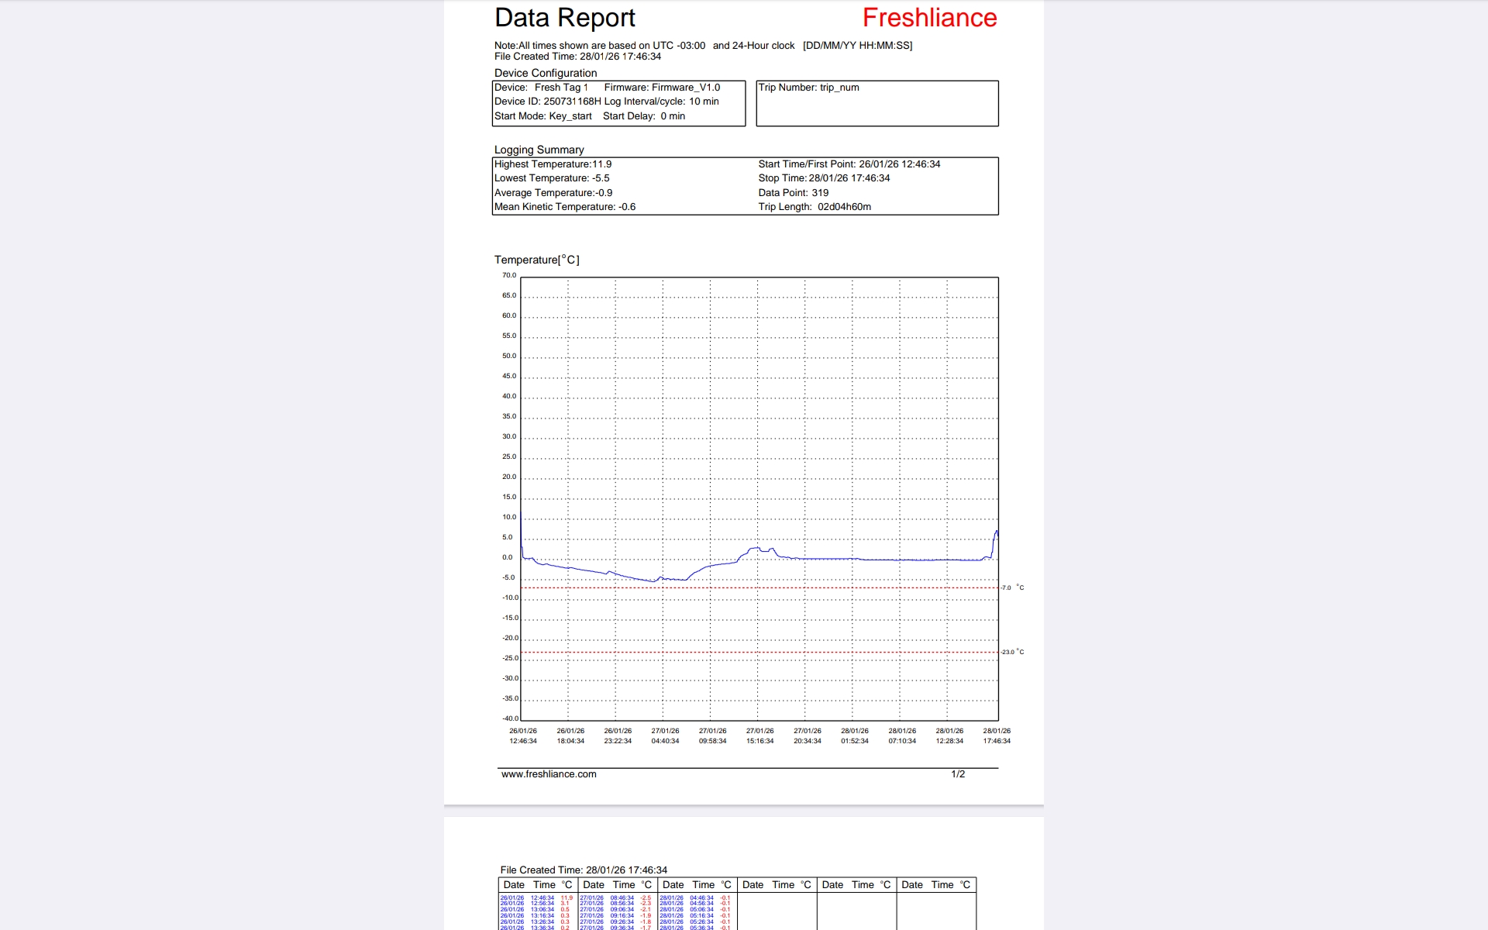Click the Logging Summary section heading

pyautogui.click(x=539, y=150)
